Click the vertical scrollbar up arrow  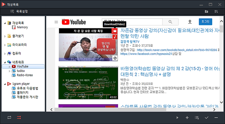point(222,21)
